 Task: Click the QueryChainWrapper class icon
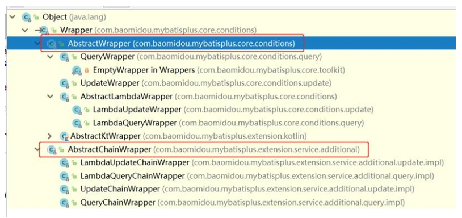[64, 203]
